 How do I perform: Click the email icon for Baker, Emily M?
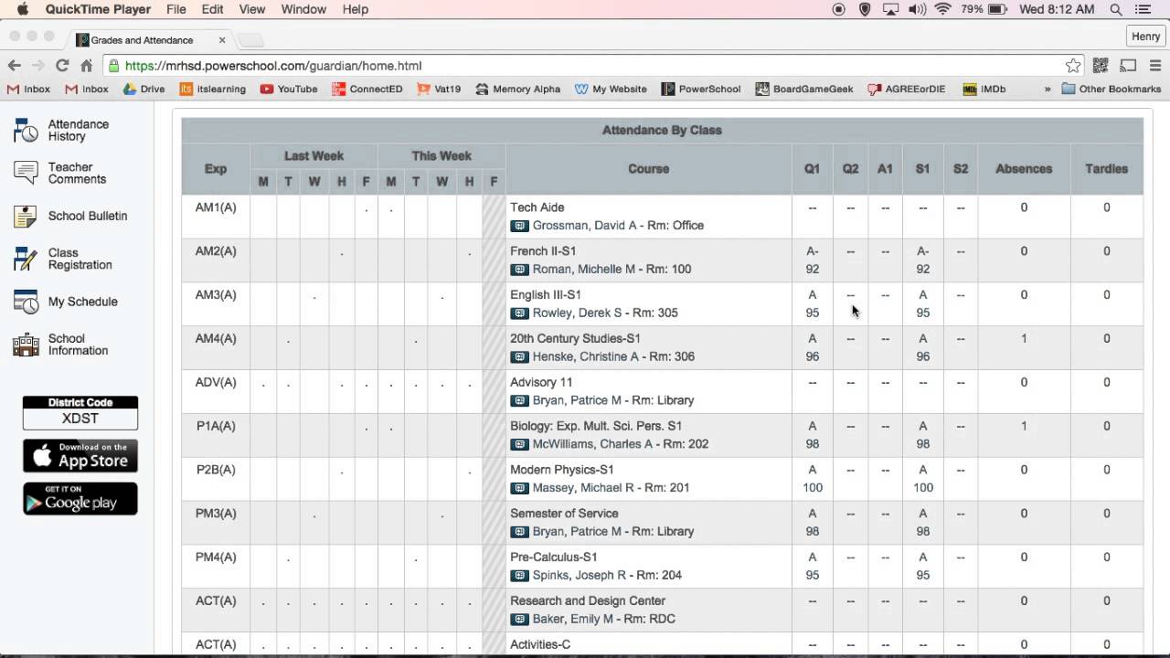click(x=519, y=620)
